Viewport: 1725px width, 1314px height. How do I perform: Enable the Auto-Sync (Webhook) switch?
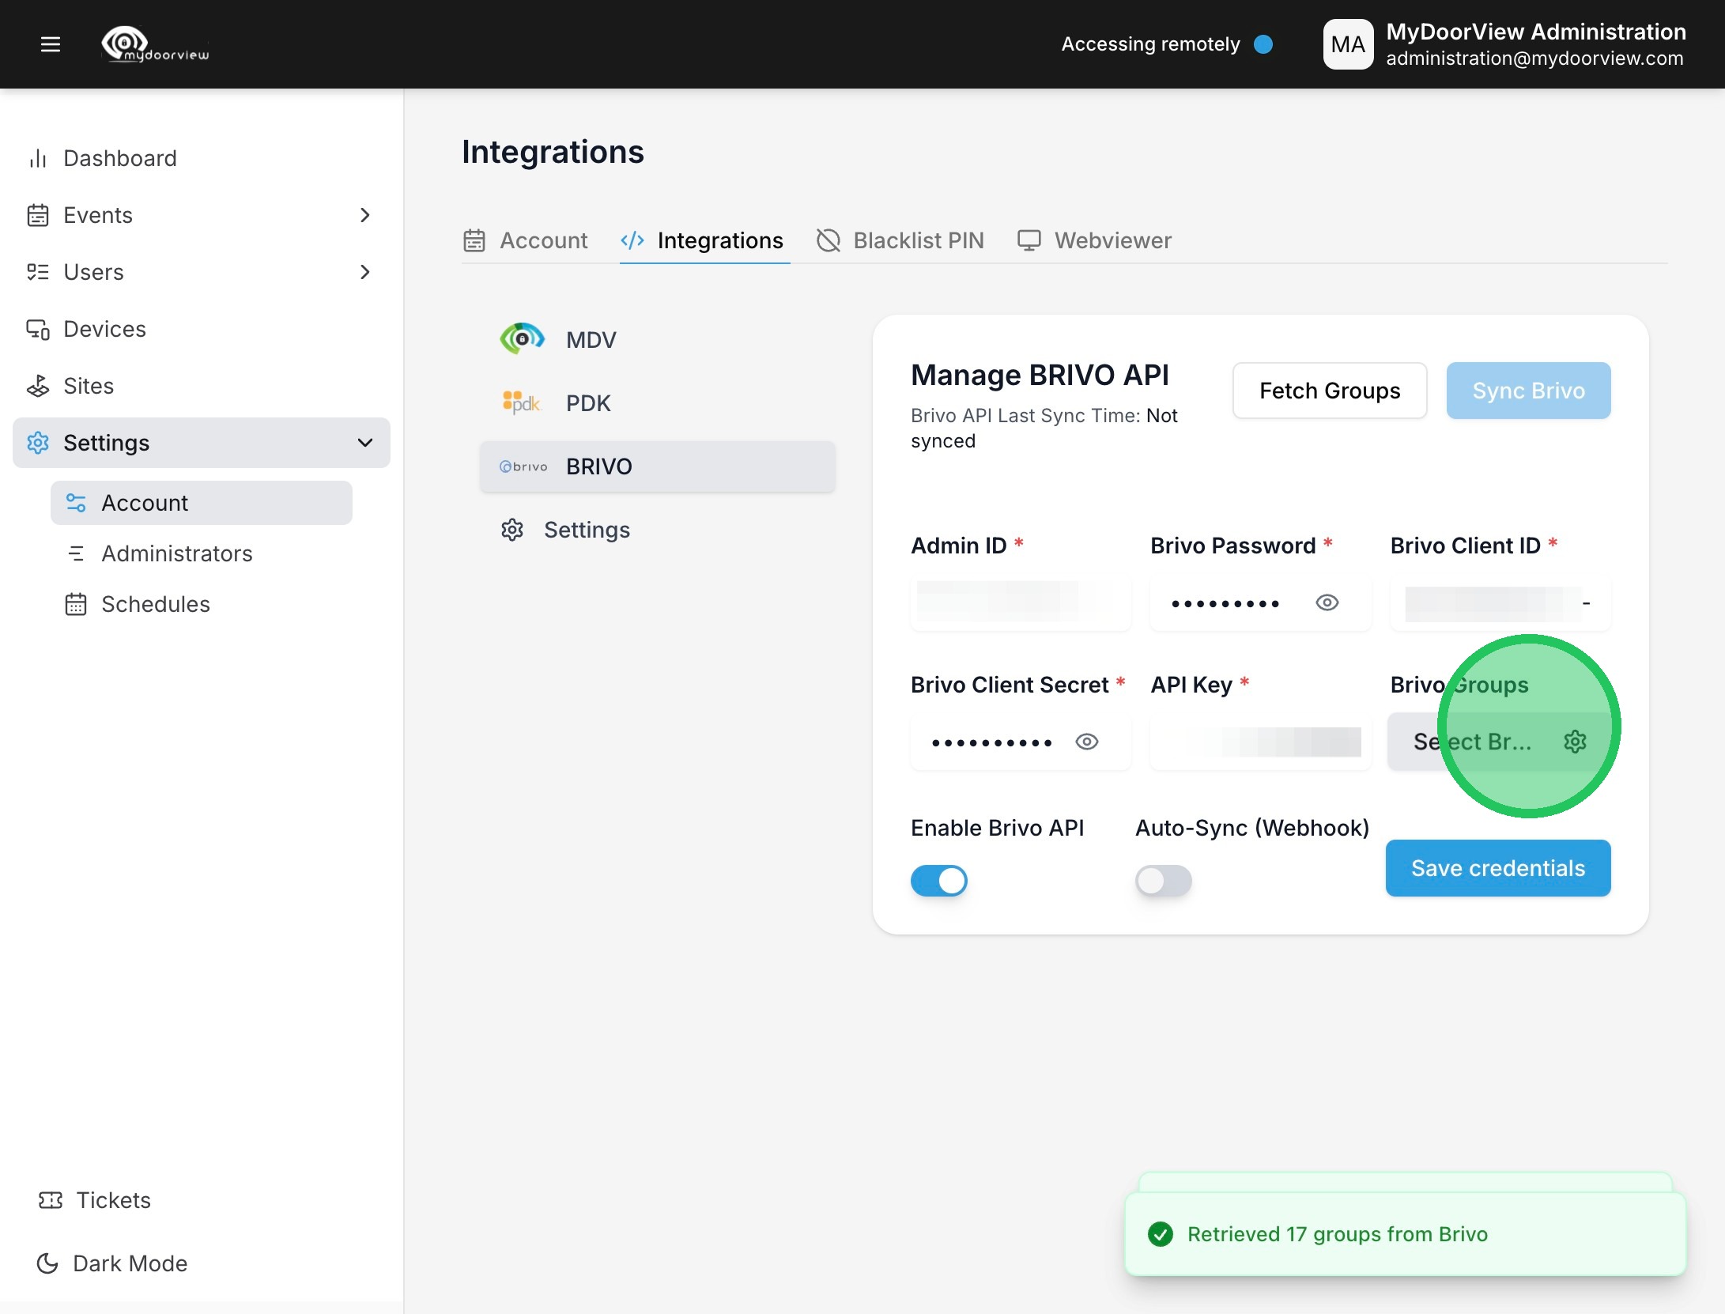(x=1163, y=881)
